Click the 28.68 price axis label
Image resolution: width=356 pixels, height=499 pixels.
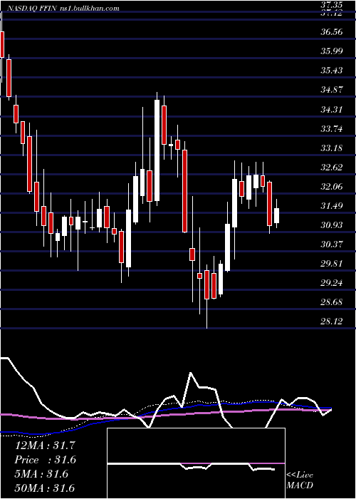click(332, 302)
